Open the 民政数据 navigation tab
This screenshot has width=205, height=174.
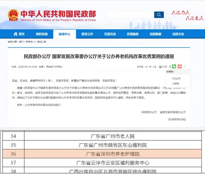pyautogui.click(x=155, y=34)
